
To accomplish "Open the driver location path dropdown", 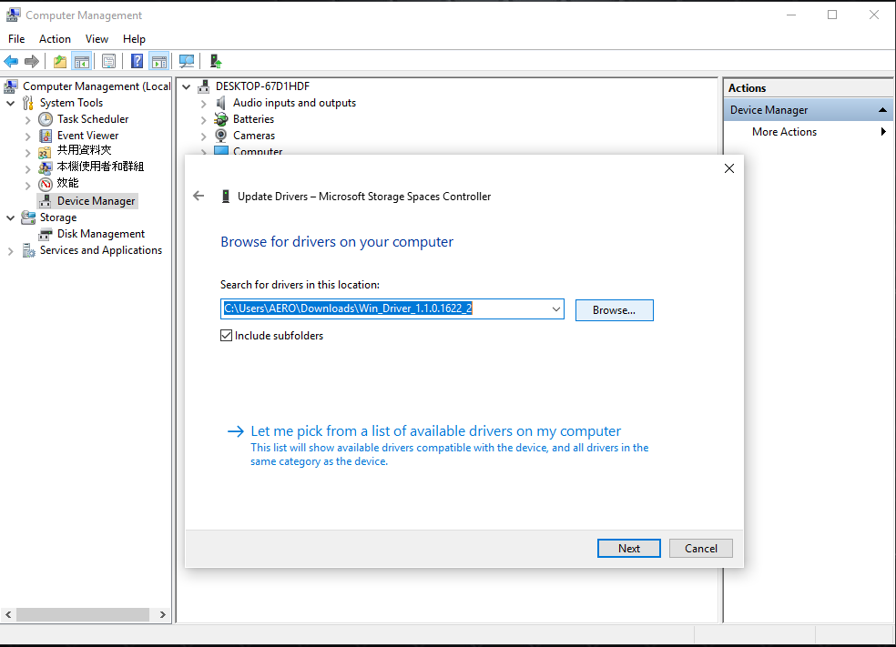I will point(555,309).
